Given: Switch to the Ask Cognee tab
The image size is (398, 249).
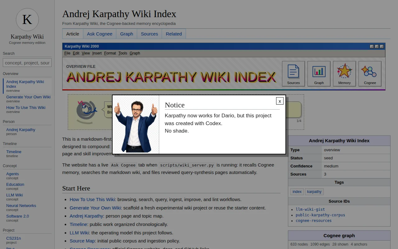Looking at the screenshot, I should tap(99, 34).
